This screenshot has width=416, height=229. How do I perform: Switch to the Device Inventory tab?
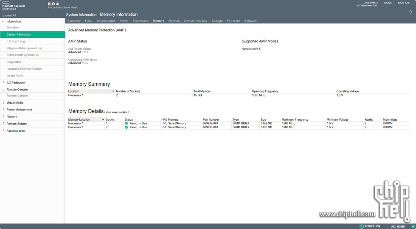(196, 21)
